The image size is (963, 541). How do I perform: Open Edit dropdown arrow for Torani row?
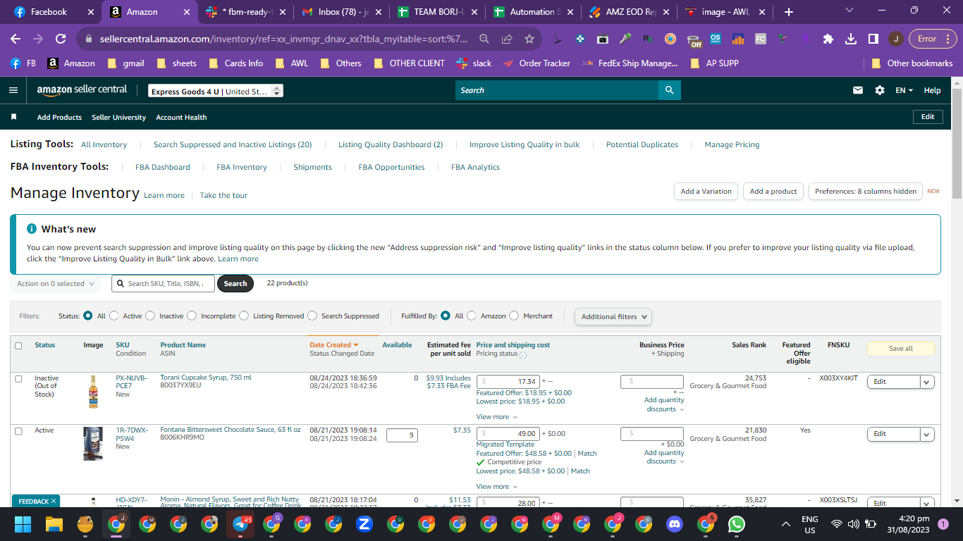coord(927,382)
